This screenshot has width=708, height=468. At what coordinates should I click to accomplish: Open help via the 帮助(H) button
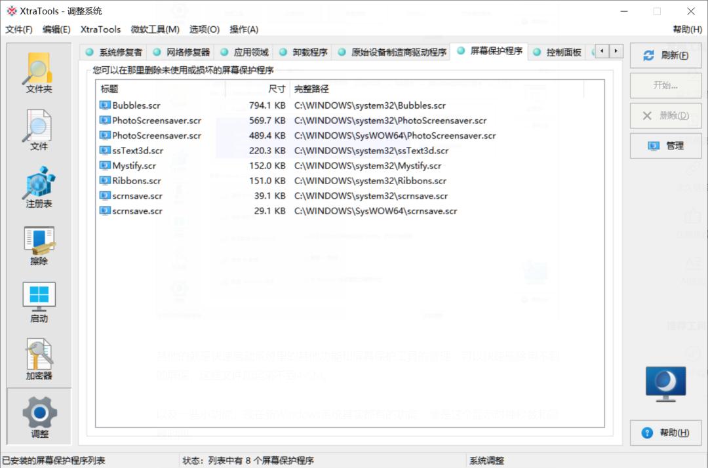[x=665, y=433]
